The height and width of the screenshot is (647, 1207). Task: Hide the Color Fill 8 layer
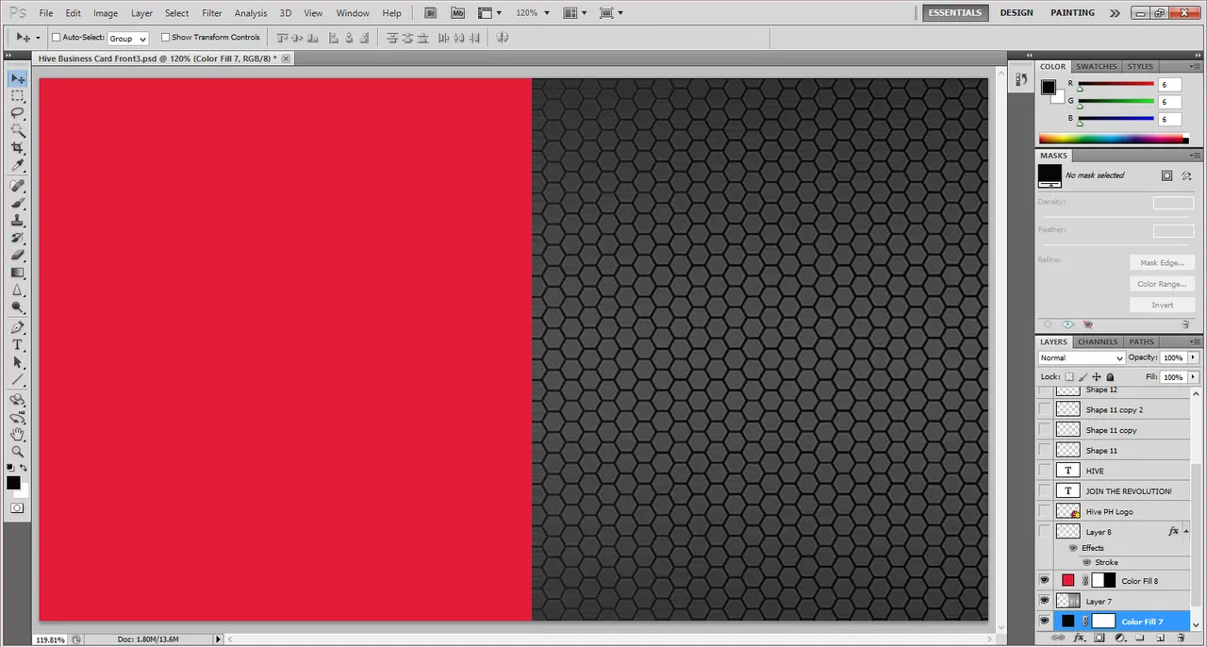point(1044,581)
